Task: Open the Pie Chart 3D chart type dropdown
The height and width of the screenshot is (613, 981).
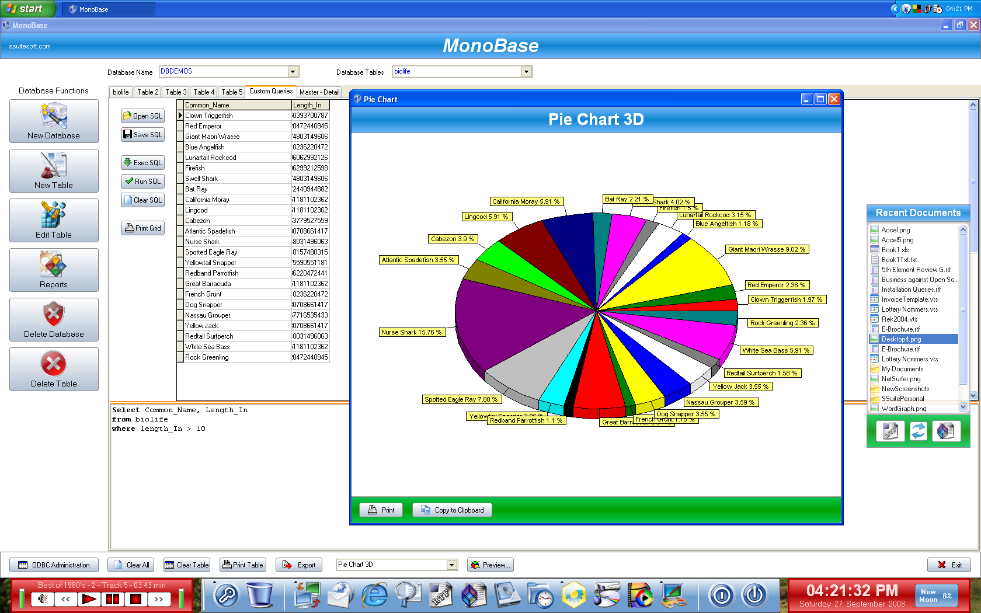Action: [451, 565]
